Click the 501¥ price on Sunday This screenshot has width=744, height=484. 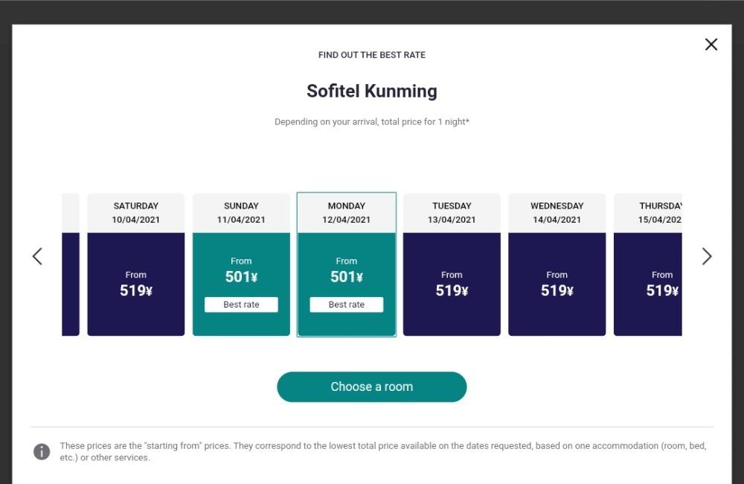241,276
